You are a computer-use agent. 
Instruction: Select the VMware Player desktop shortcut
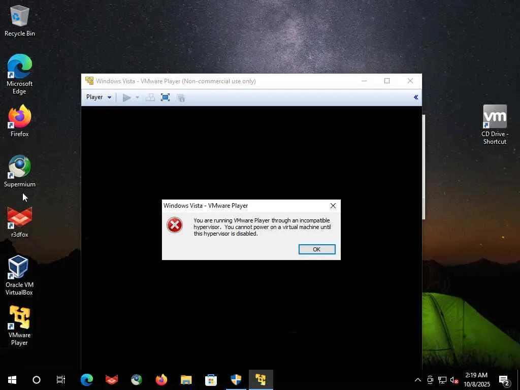(x=19, y=326)
